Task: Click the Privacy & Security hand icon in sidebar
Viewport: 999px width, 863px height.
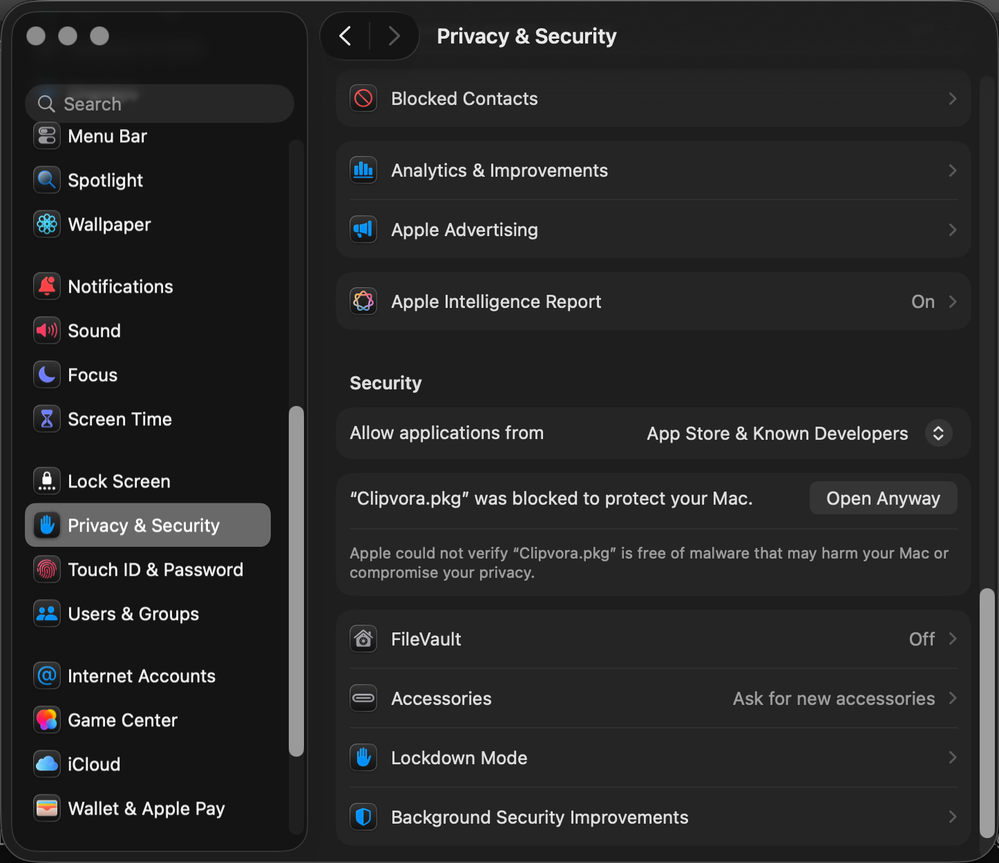Action: coord(47,525)
